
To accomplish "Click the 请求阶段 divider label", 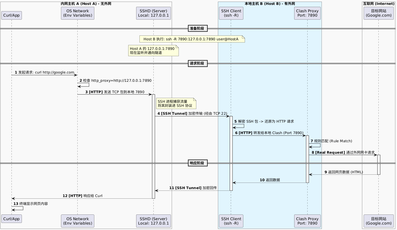I will point(198,63).
